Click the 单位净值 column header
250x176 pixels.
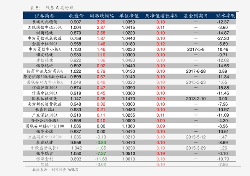129,16
